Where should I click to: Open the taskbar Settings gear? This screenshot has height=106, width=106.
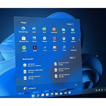tap(70, 92)
